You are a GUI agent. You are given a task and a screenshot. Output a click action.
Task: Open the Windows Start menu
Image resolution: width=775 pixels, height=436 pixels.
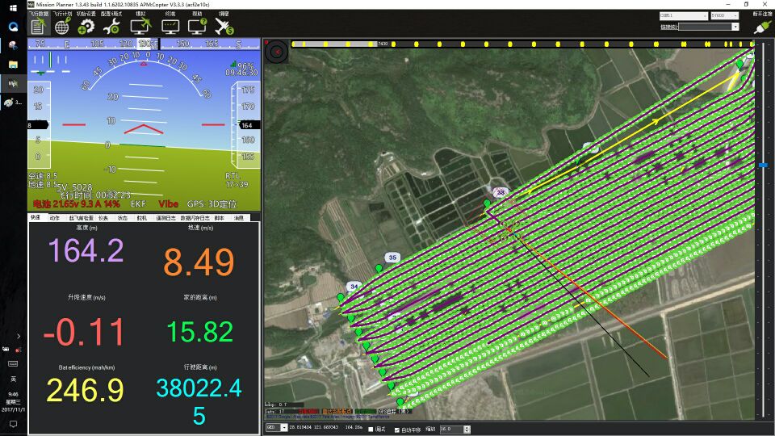pyautogui.click(x=14, y=7)
